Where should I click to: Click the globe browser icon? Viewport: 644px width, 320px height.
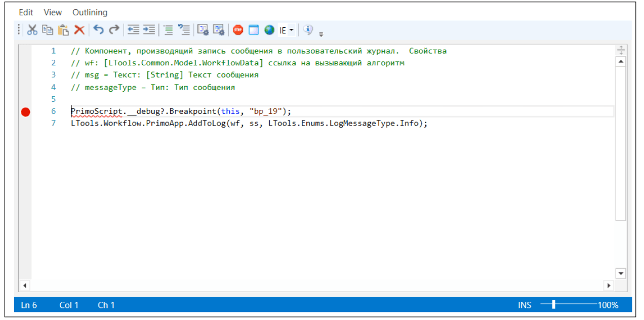pos(269,30)
